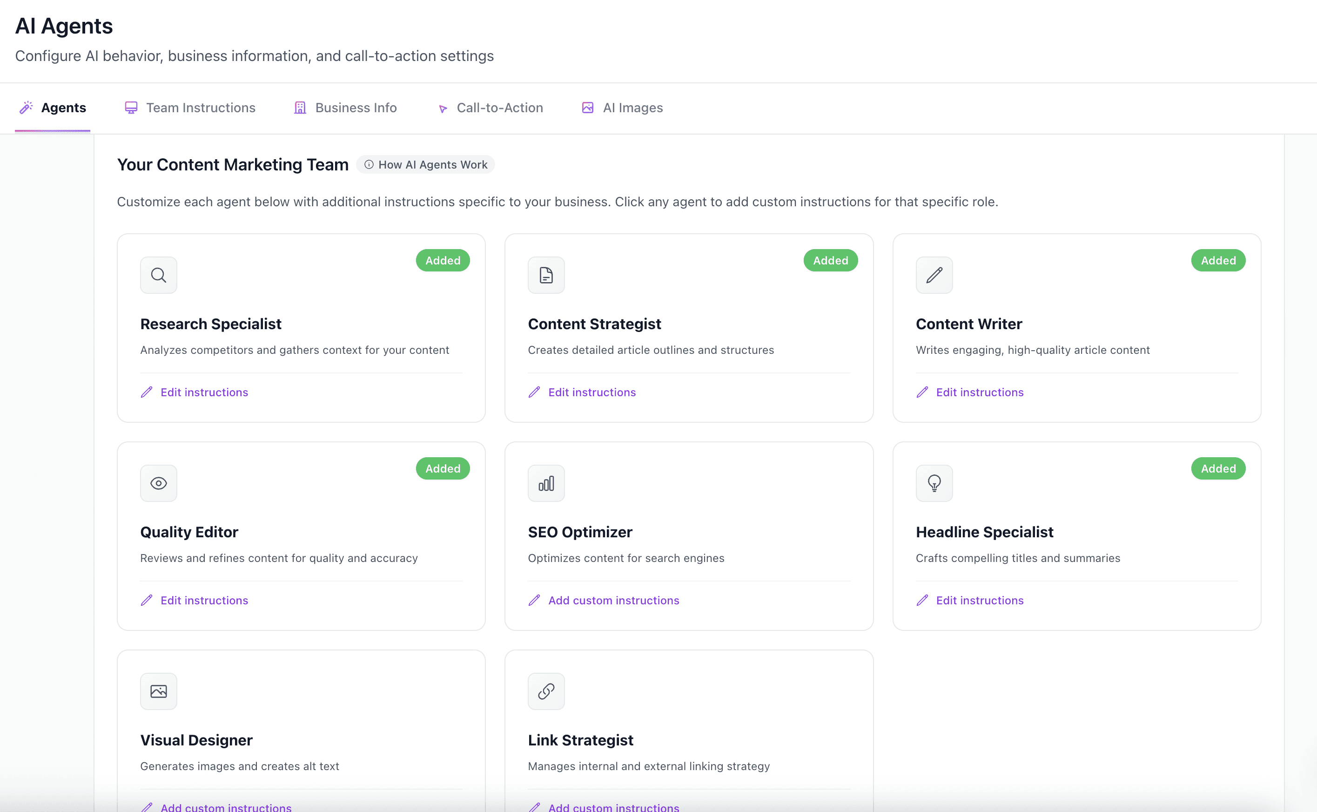Click the Added badge on Content Writer

pyautogui.click(x=1218, y=260)
